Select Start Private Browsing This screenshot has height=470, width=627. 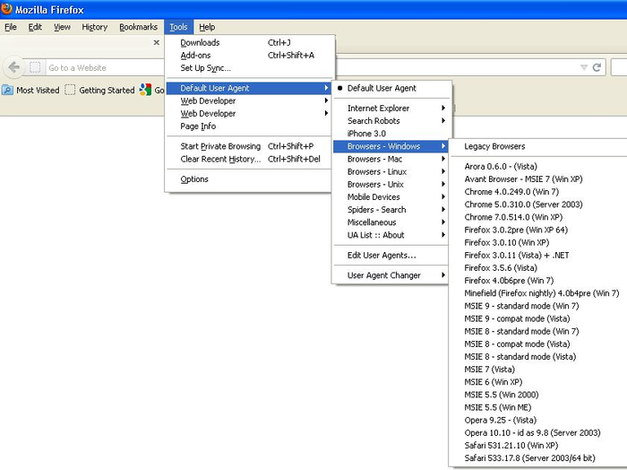coord(249,146)
